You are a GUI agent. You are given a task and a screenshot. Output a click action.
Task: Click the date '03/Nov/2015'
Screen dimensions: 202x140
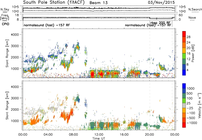pos(161,2)
